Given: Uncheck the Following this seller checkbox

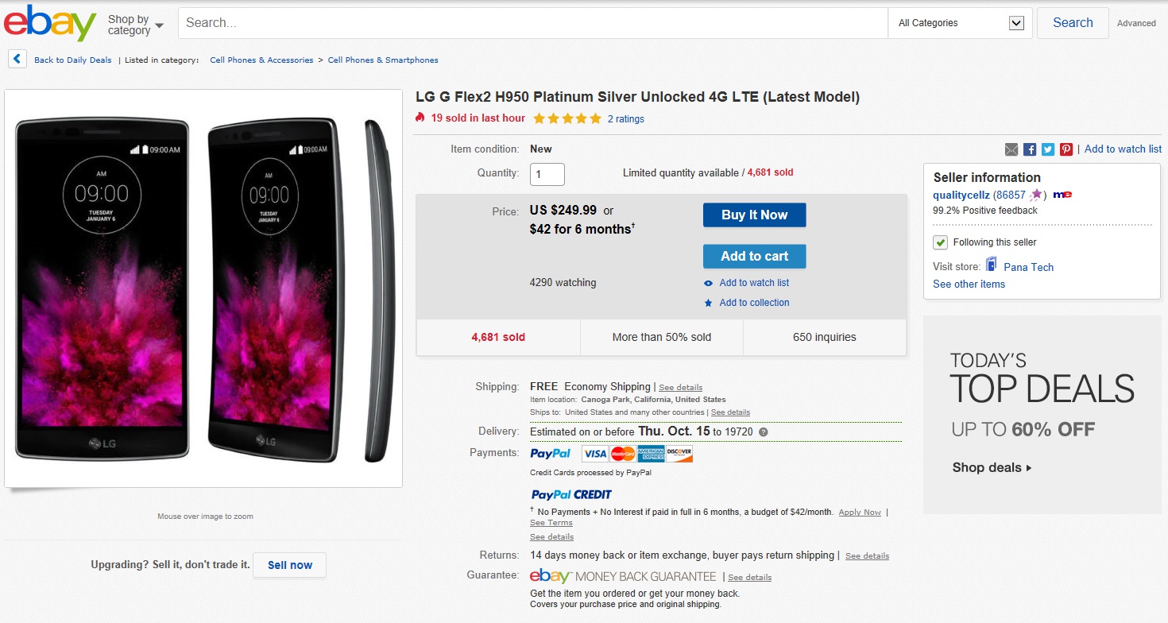Looking at the screenshot, I should [940, 242].
